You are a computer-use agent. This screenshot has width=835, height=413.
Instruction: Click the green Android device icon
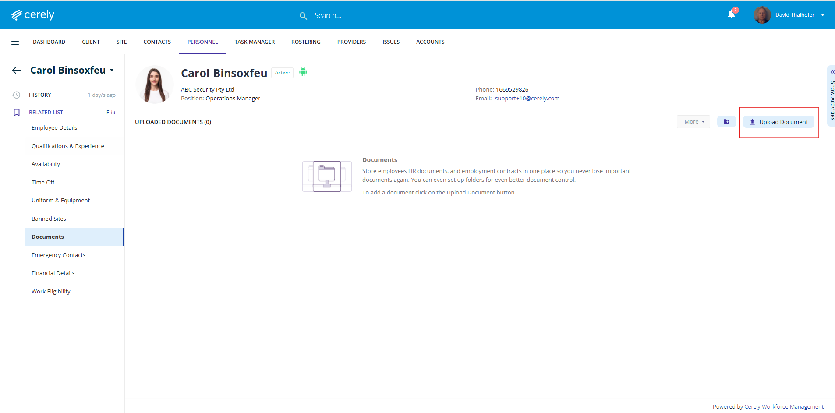pos(303,72)
